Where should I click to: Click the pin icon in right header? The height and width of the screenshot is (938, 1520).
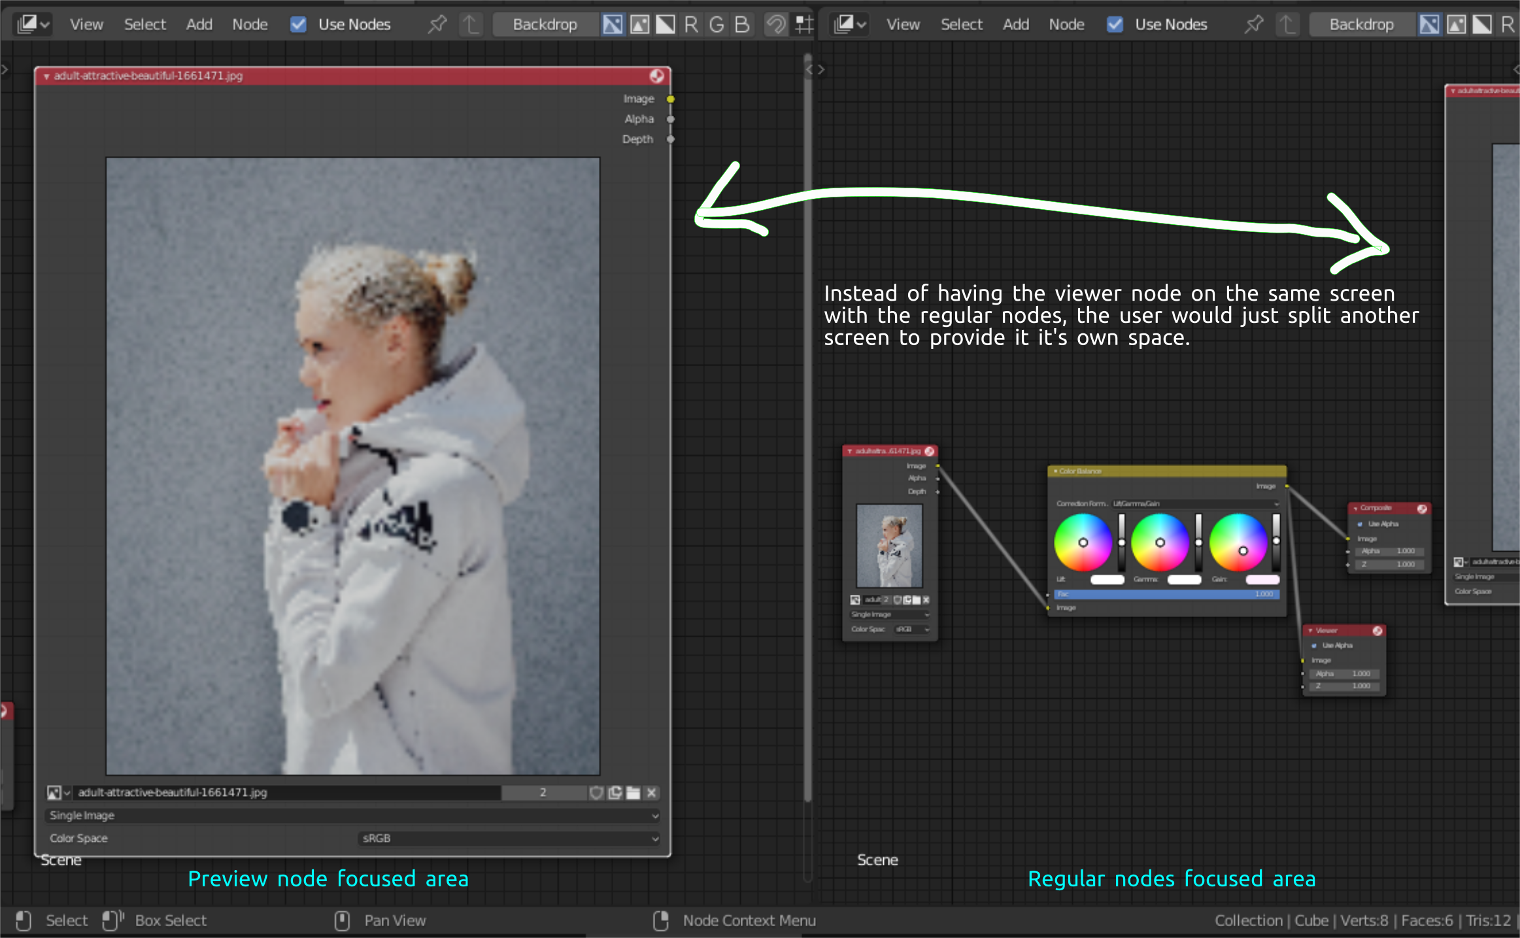click(1253, 24)
